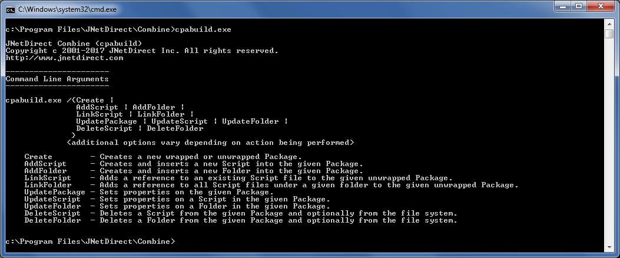The image size is (620, 258).
Task: Click the Command Line Arguments heading
Action: [57, 79]
